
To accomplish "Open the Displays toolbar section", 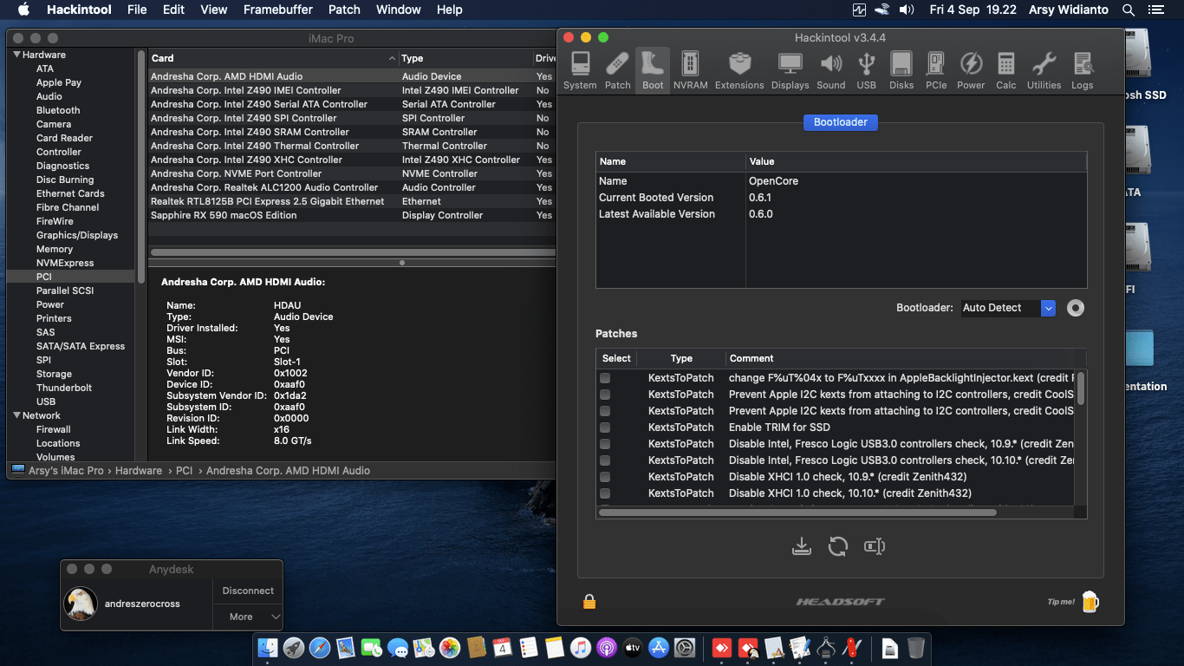I will coord(790,70).
